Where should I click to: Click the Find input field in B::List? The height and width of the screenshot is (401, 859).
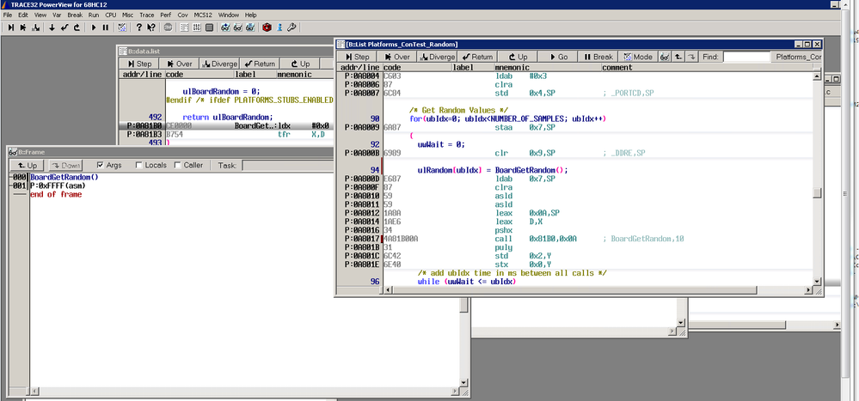click(x=747, y=57)
